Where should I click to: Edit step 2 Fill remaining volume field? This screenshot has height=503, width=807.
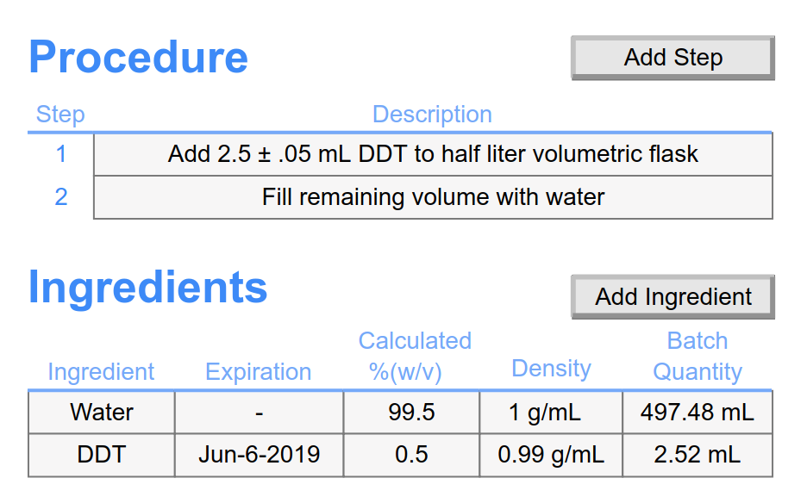tap(433, 197)
